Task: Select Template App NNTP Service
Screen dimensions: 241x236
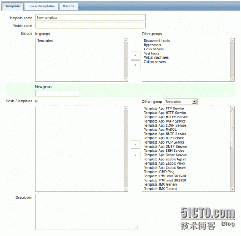Action: [165, 134]
